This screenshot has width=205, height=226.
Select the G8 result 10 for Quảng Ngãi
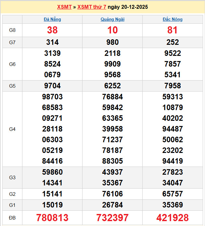tap(112, 30)
